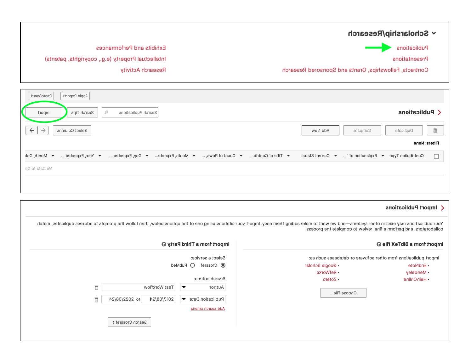Open Contracts, Fellowships, Grants and Sponsored Research

[355, 70]
